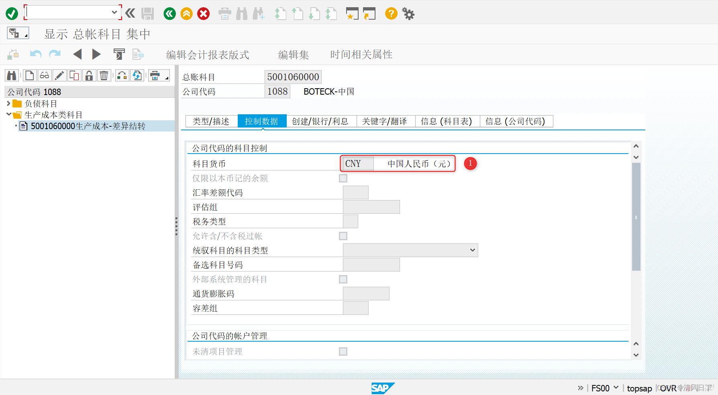Enable the 仅限以本币记的余额 checkbox
Screen dimensions: 718x395
coord(343,178)
